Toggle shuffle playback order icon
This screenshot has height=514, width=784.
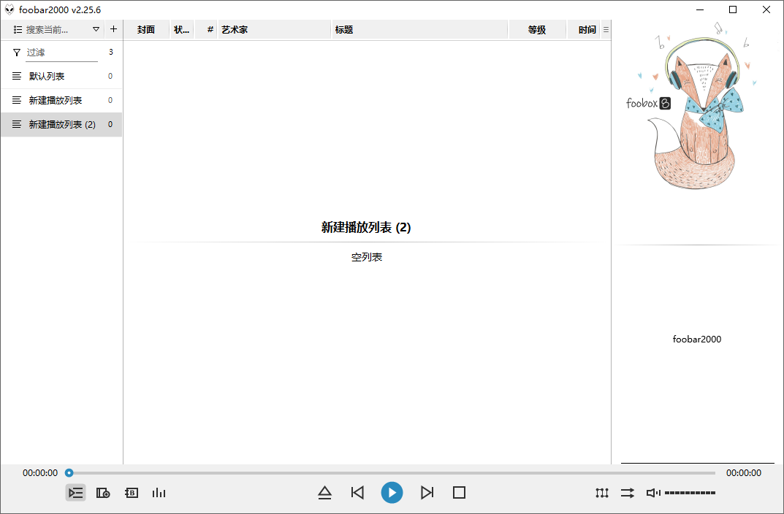click(627, 493)
